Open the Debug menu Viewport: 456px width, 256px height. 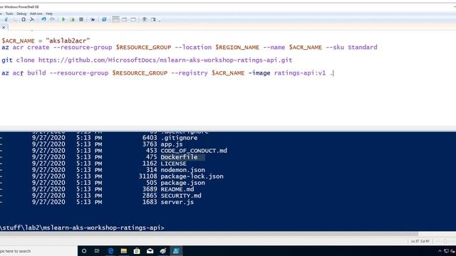[21, 14]
